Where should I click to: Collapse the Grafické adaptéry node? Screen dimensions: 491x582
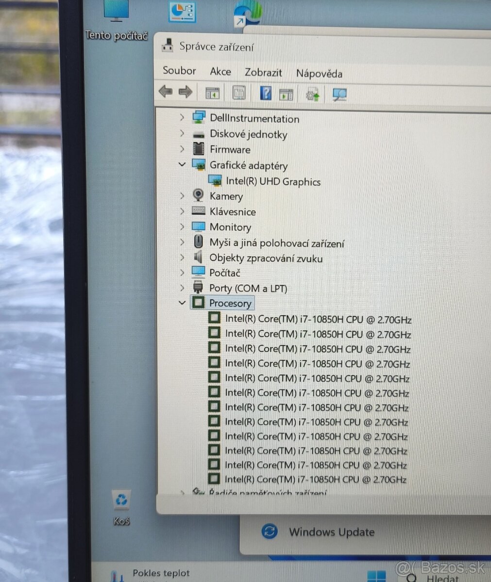click(x=182, y=164)
